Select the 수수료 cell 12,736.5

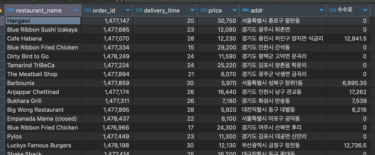(348, 145)
